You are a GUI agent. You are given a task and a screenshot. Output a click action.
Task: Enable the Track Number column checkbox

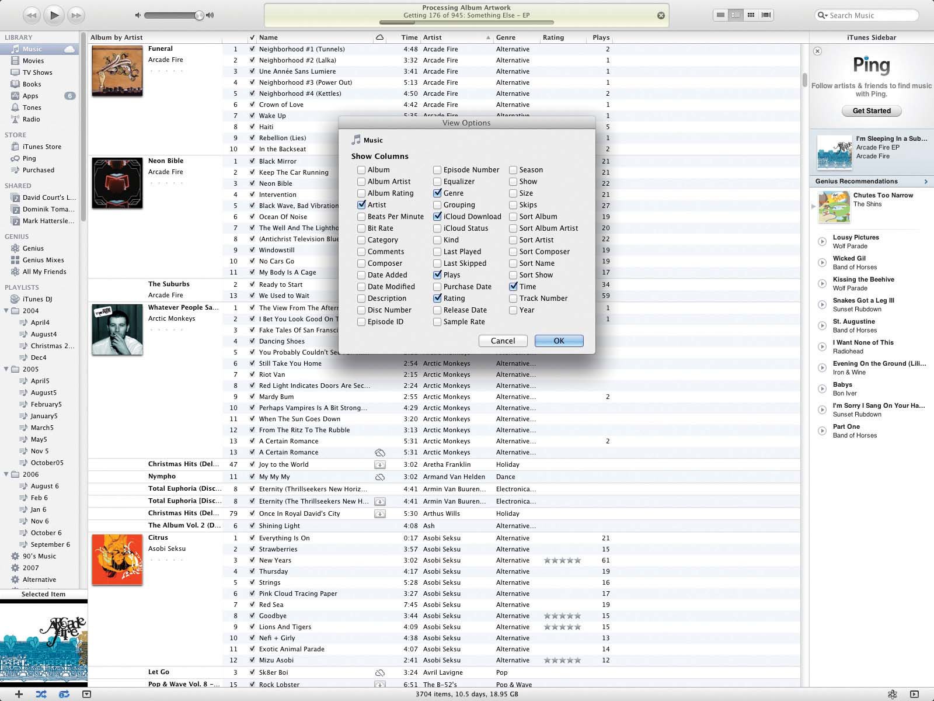tap(513, 299)
